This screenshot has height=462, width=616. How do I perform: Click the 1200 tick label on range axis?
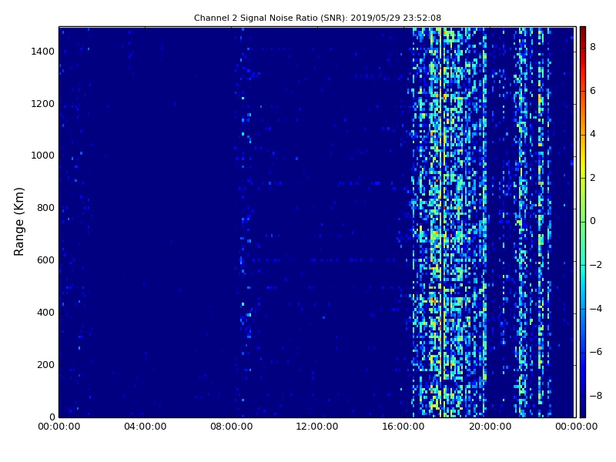[42, 104]
